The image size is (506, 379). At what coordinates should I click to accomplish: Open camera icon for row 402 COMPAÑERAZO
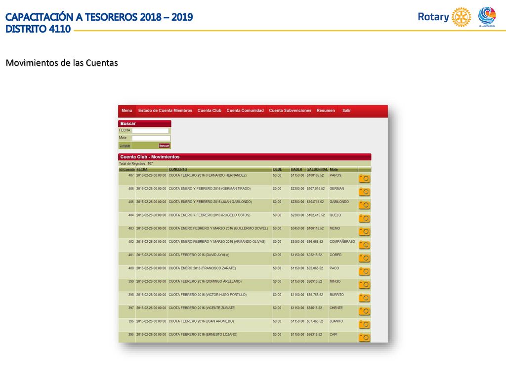click(364, 245)
